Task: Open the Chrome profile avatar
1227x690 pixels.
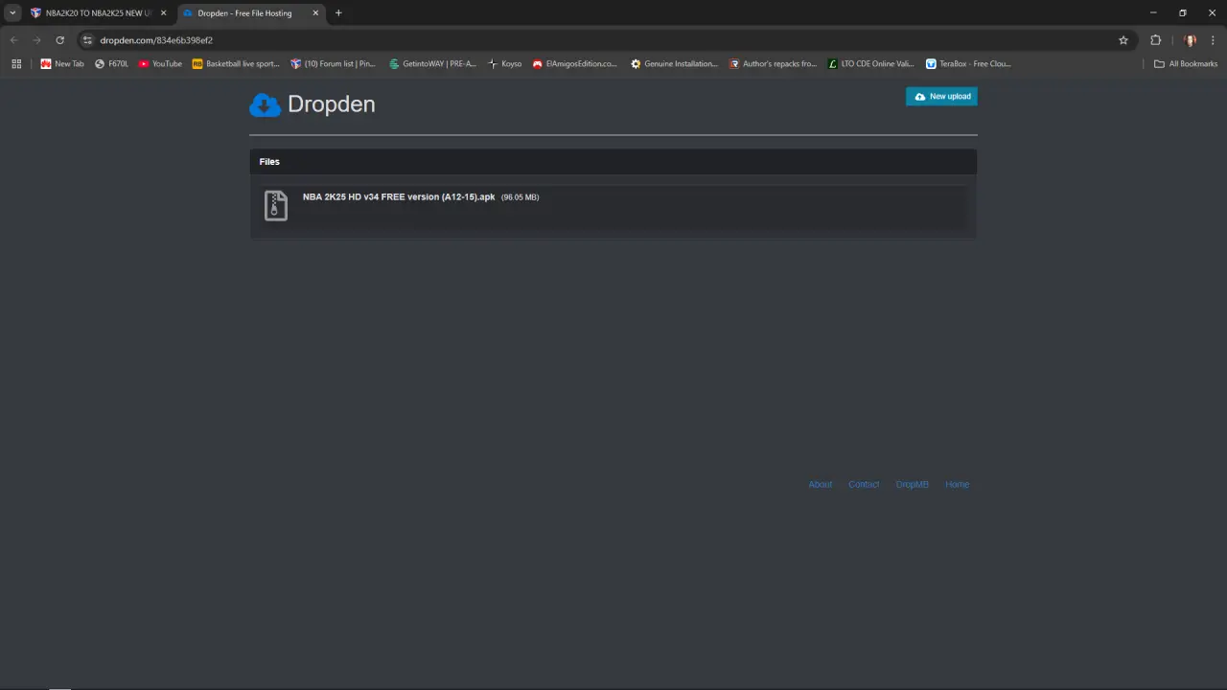Action: pyautogui.click(x=1190, y=40)
